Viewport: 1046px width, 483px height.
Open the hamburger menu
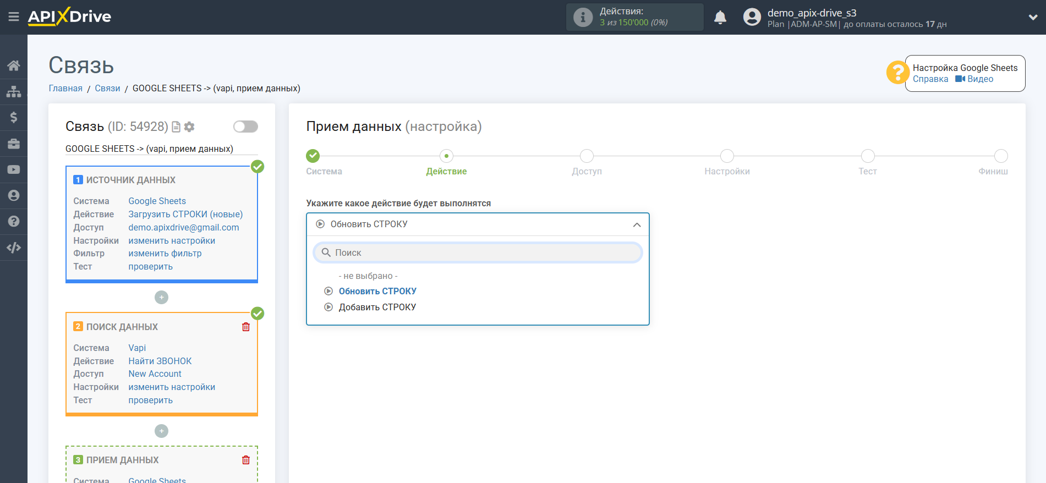coord(14,17)
